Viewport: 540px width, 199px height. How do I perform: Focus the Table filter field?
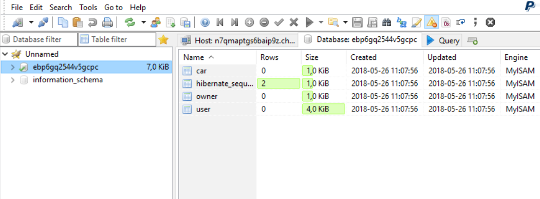coord(117,39)
